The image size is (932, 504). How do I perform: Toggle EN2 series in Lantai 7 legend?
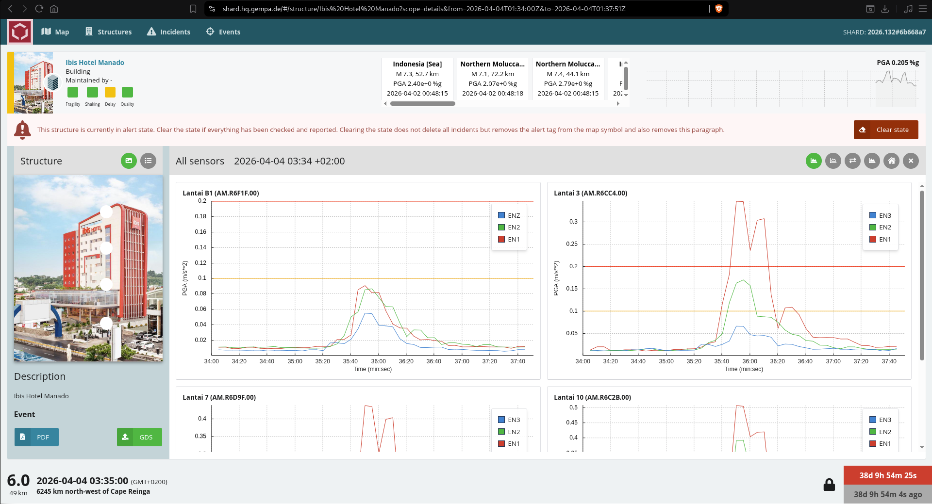tap(509, 432)
